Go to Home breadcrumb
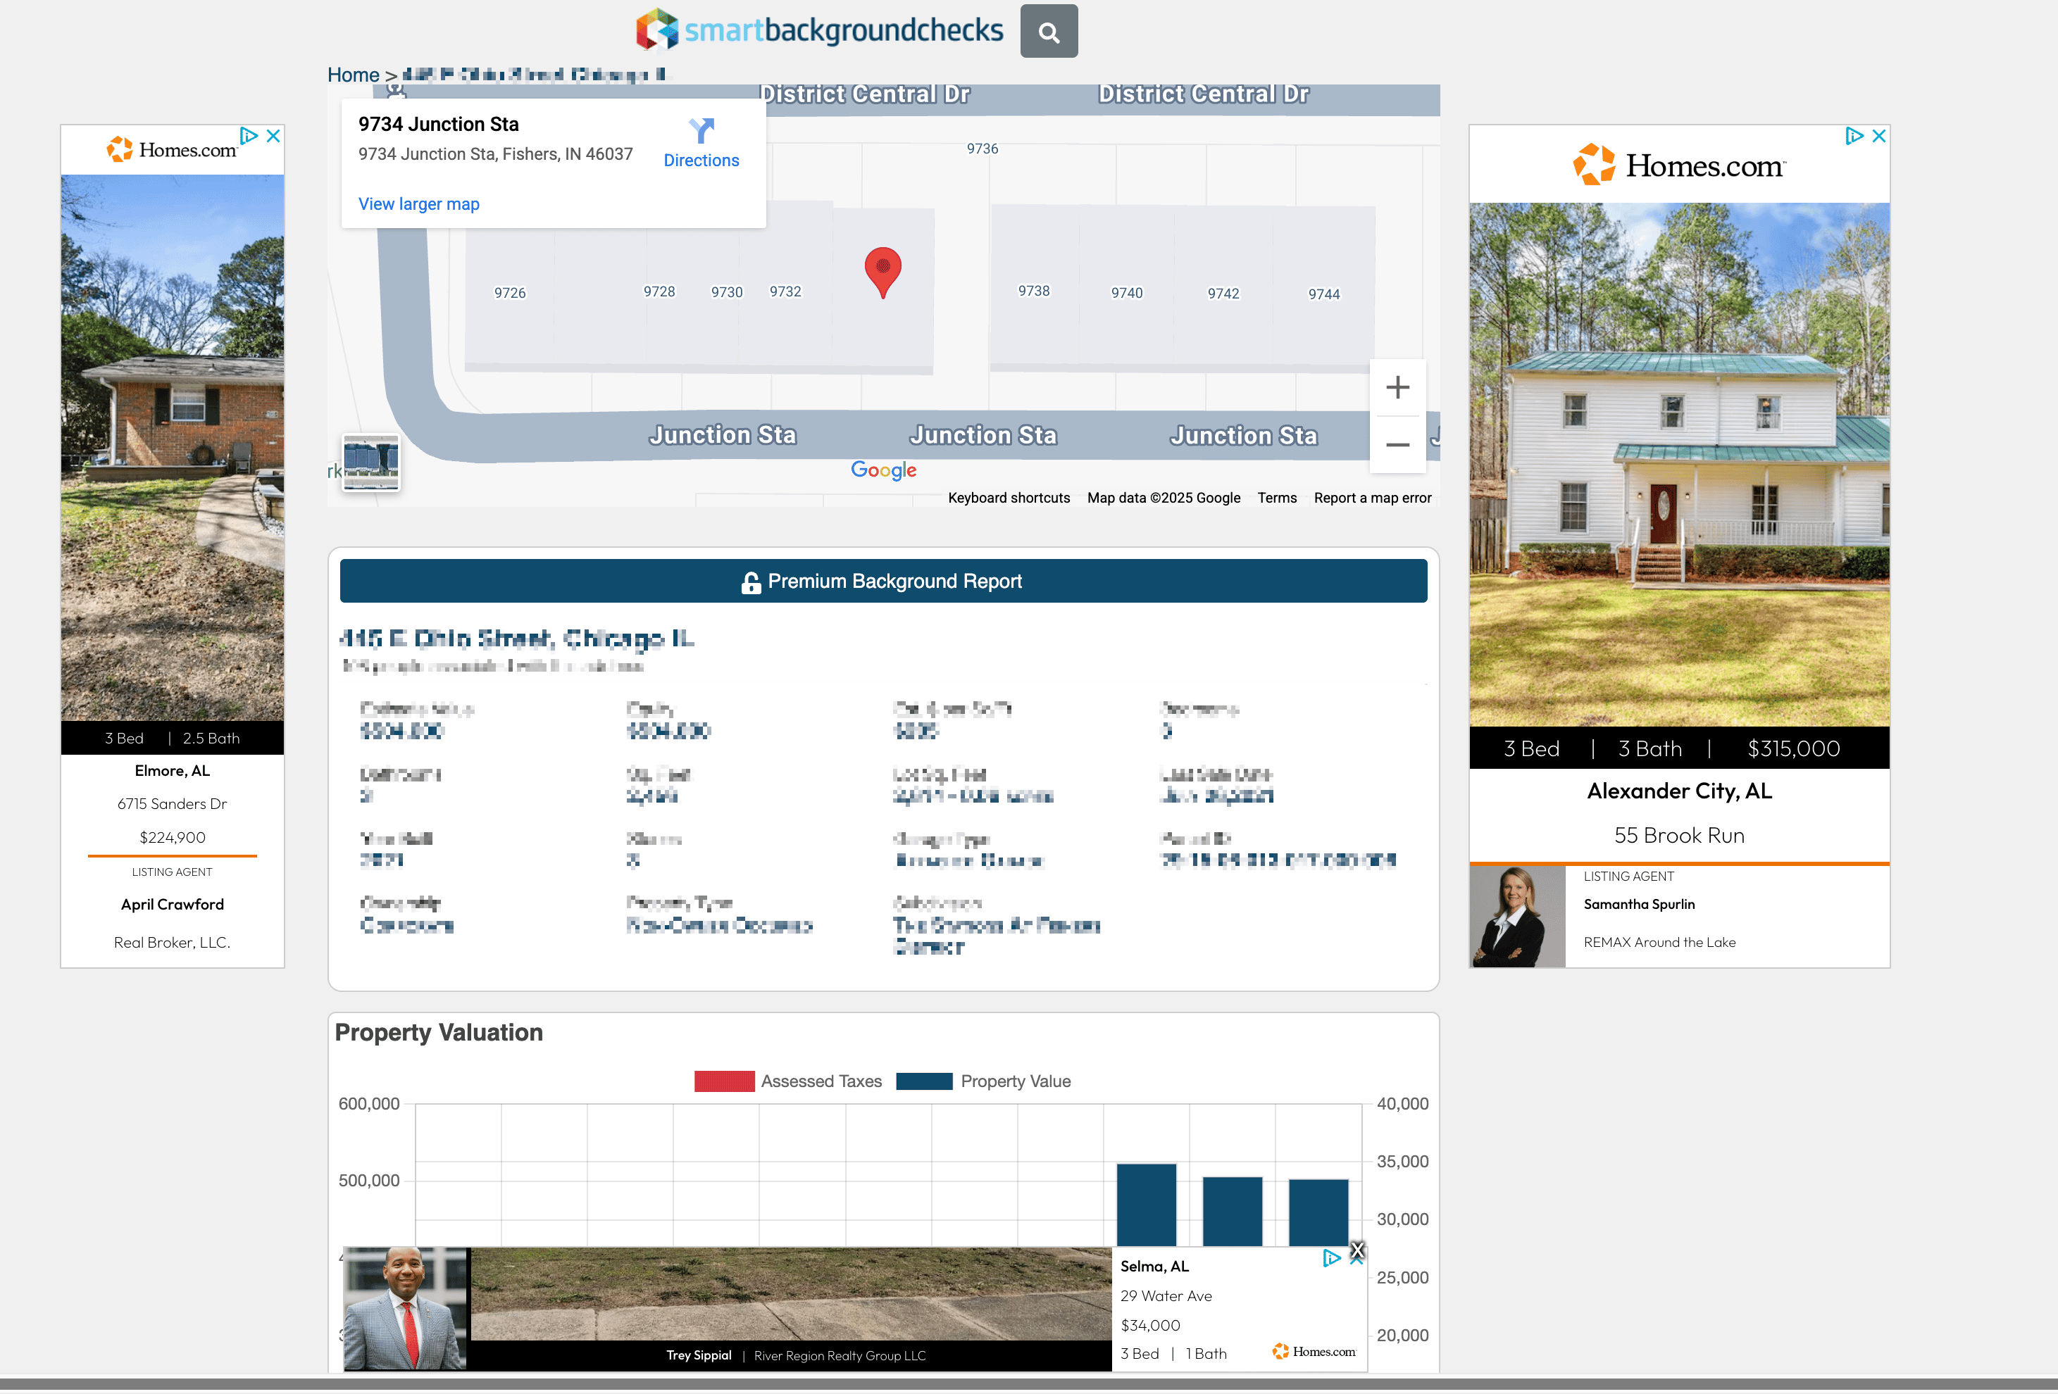Screen dimensions: 2058x1394 pos(352,75)
